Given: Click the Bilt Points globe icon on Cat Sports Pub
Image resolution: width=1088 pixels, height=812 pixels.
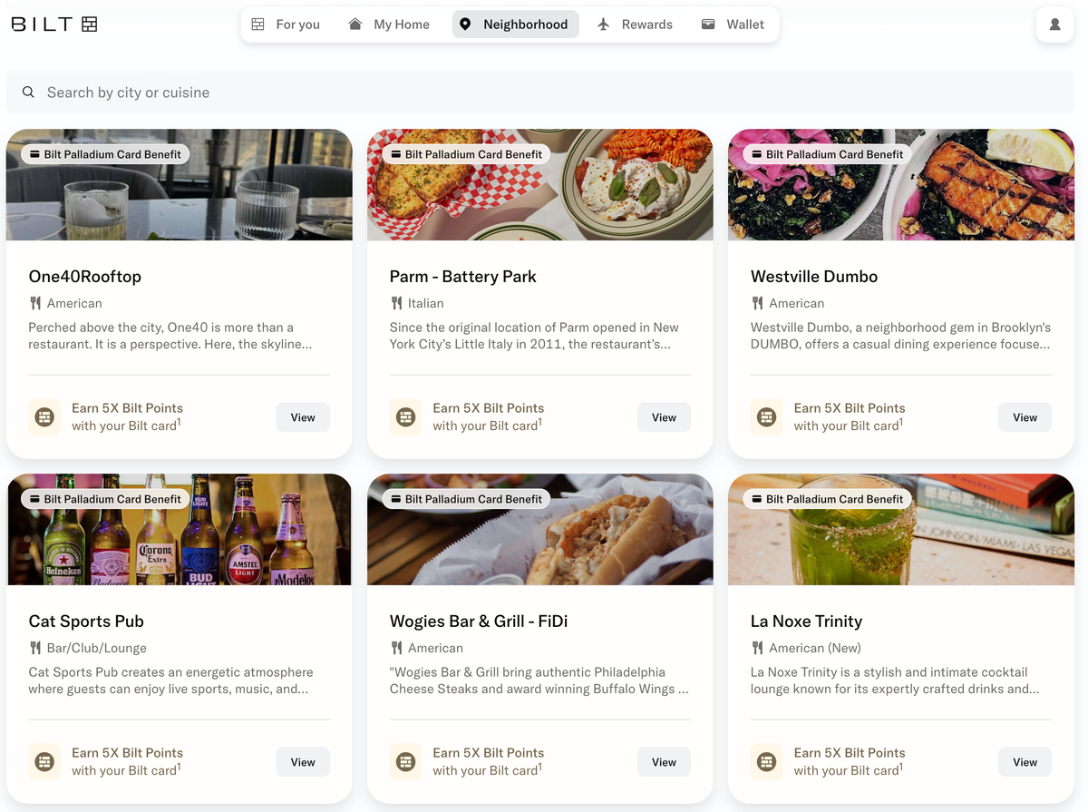Looking at the screenshot, I should click(44, 761).
